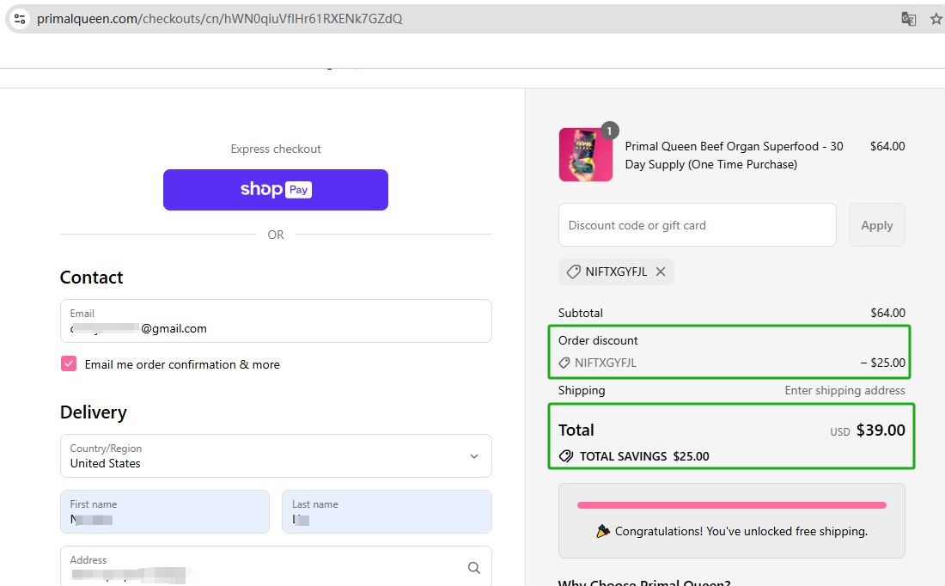Click the '− $25.00' discount amount
The image size is (945, 586).
[882, 363]
